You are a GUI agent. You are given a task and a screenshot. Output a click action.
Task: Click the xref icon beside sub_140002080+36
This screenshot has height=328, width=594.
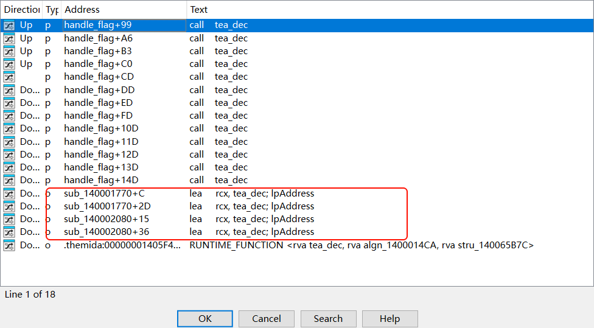(x=9, y=232)
